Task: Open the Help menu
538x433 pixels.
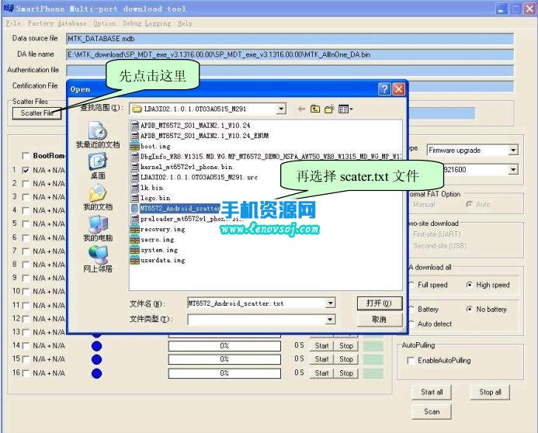Action: 185,23
